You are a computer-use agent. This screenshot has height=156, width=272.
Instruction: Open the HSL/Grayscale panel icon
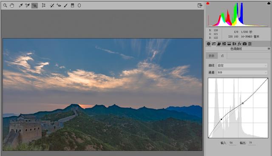point(224,44)
